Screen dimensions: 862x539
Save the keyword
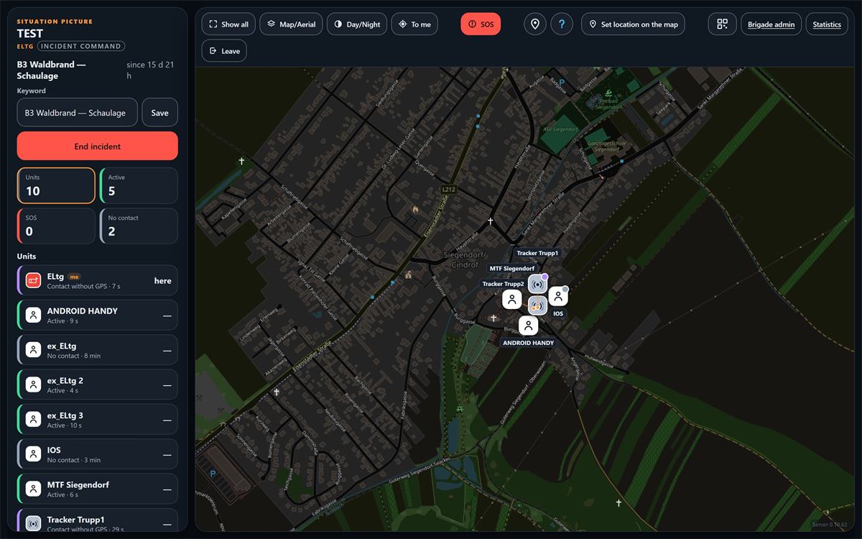[160, 113]
